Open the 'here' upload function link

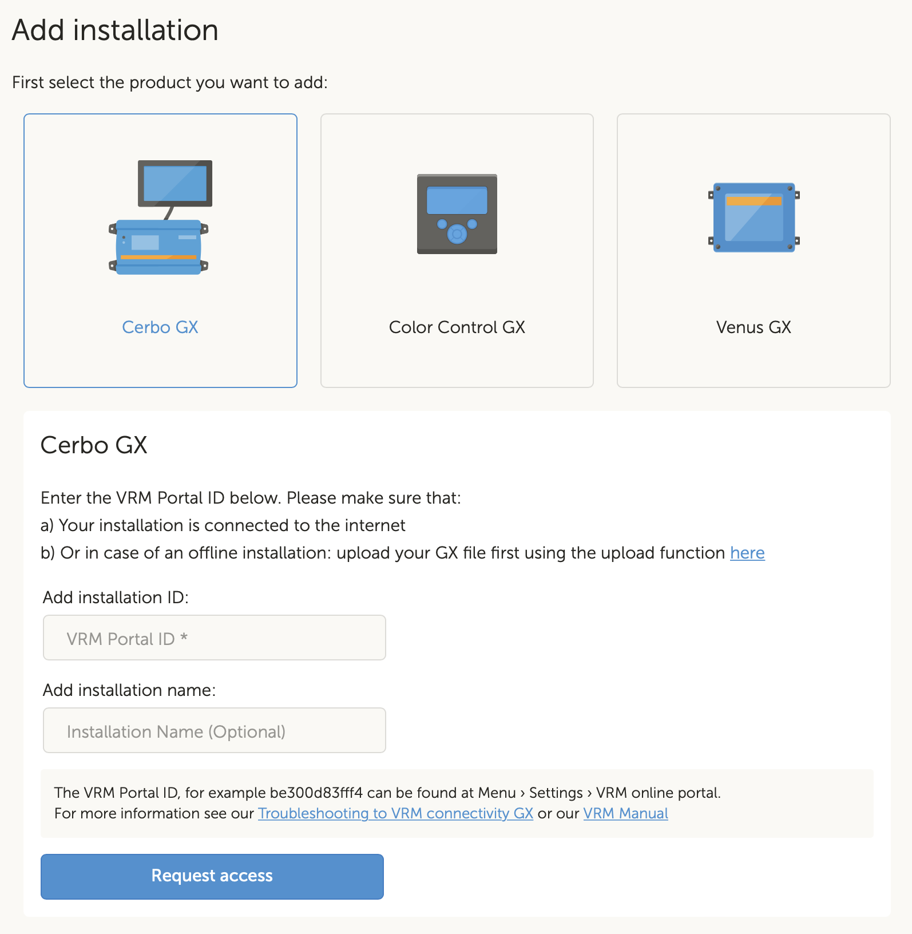pos(747,553)
